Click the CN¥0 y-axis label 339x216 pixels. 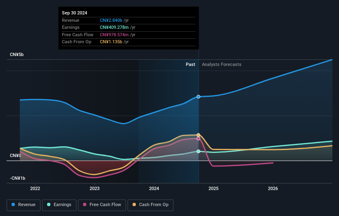pyautogui.click(x=15, y=155)
